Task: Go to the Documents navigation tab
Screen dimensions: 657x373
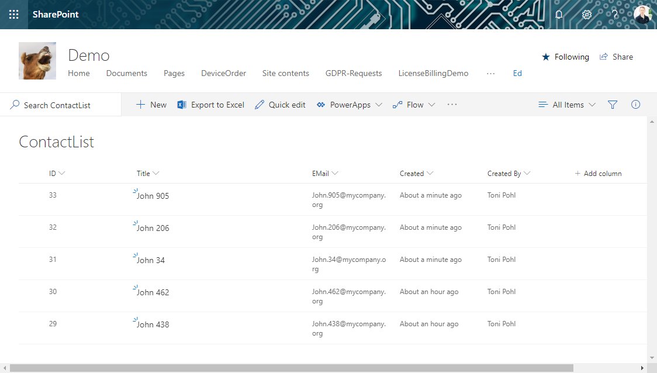Action: coord(127,73)
